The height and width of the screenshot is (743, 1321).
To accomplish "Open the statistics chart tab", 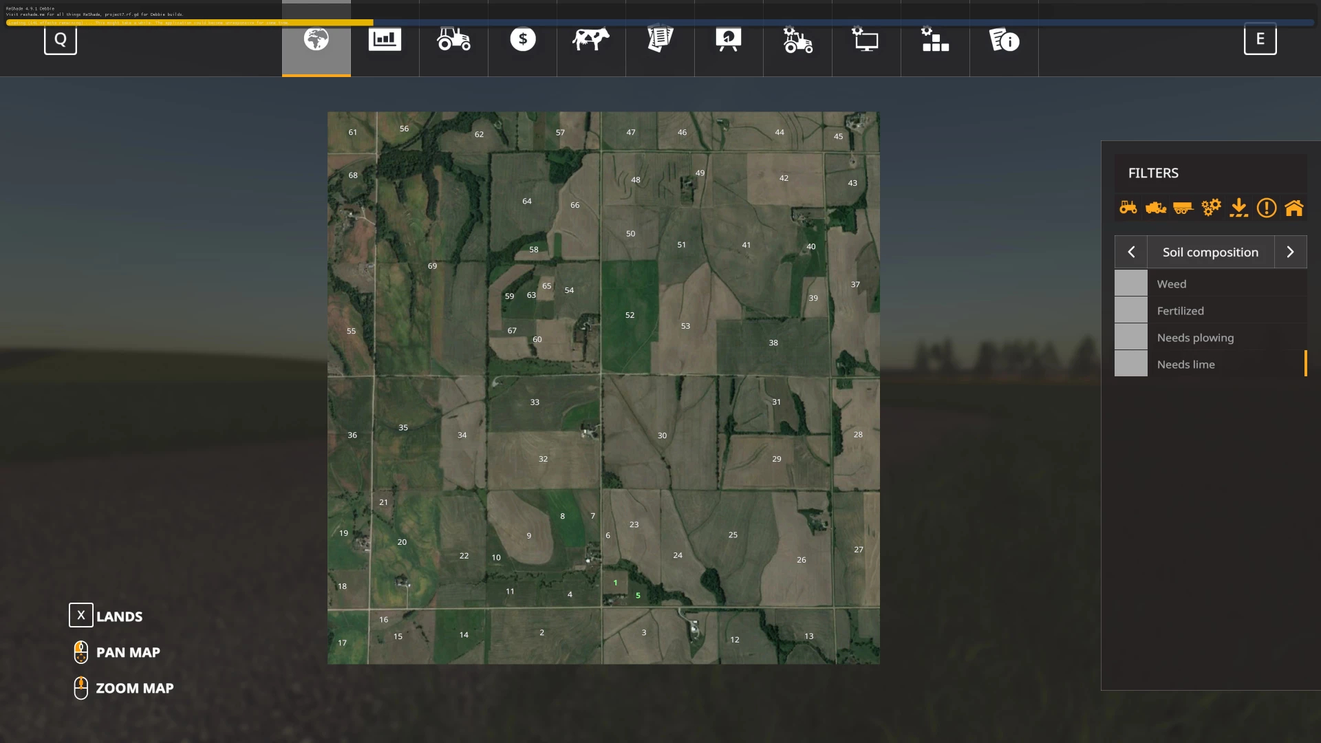I will point(385,40).
